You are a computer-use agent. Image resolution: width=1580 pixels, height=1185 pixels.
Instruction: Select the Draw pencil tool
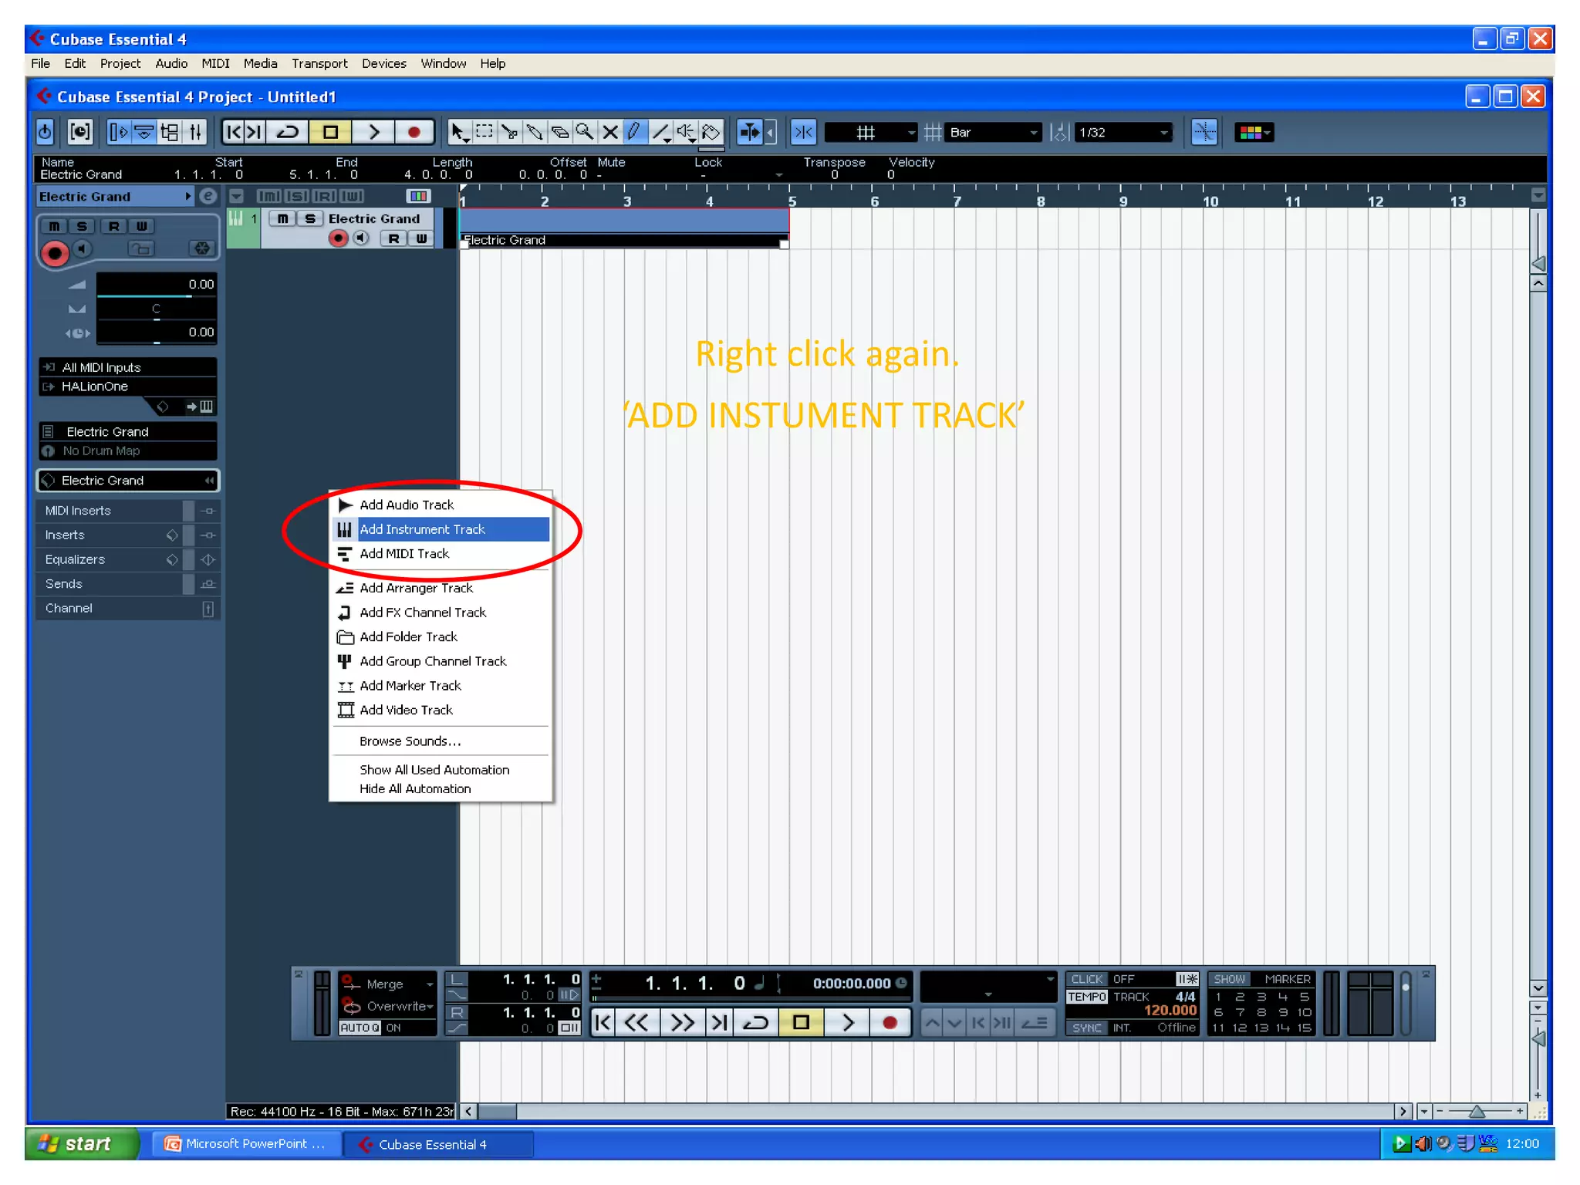(x=635, y=133)
